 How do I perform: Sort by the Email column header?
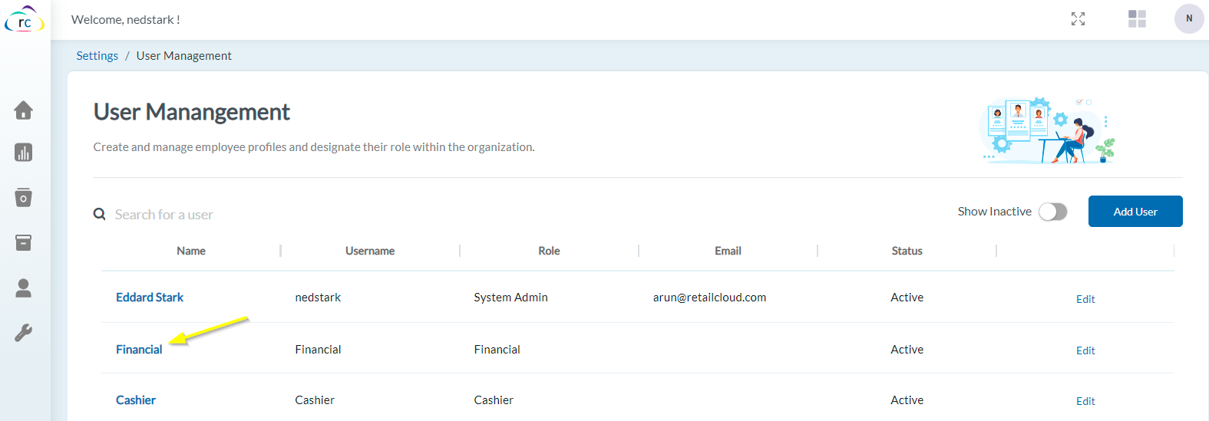pos(728,251)
